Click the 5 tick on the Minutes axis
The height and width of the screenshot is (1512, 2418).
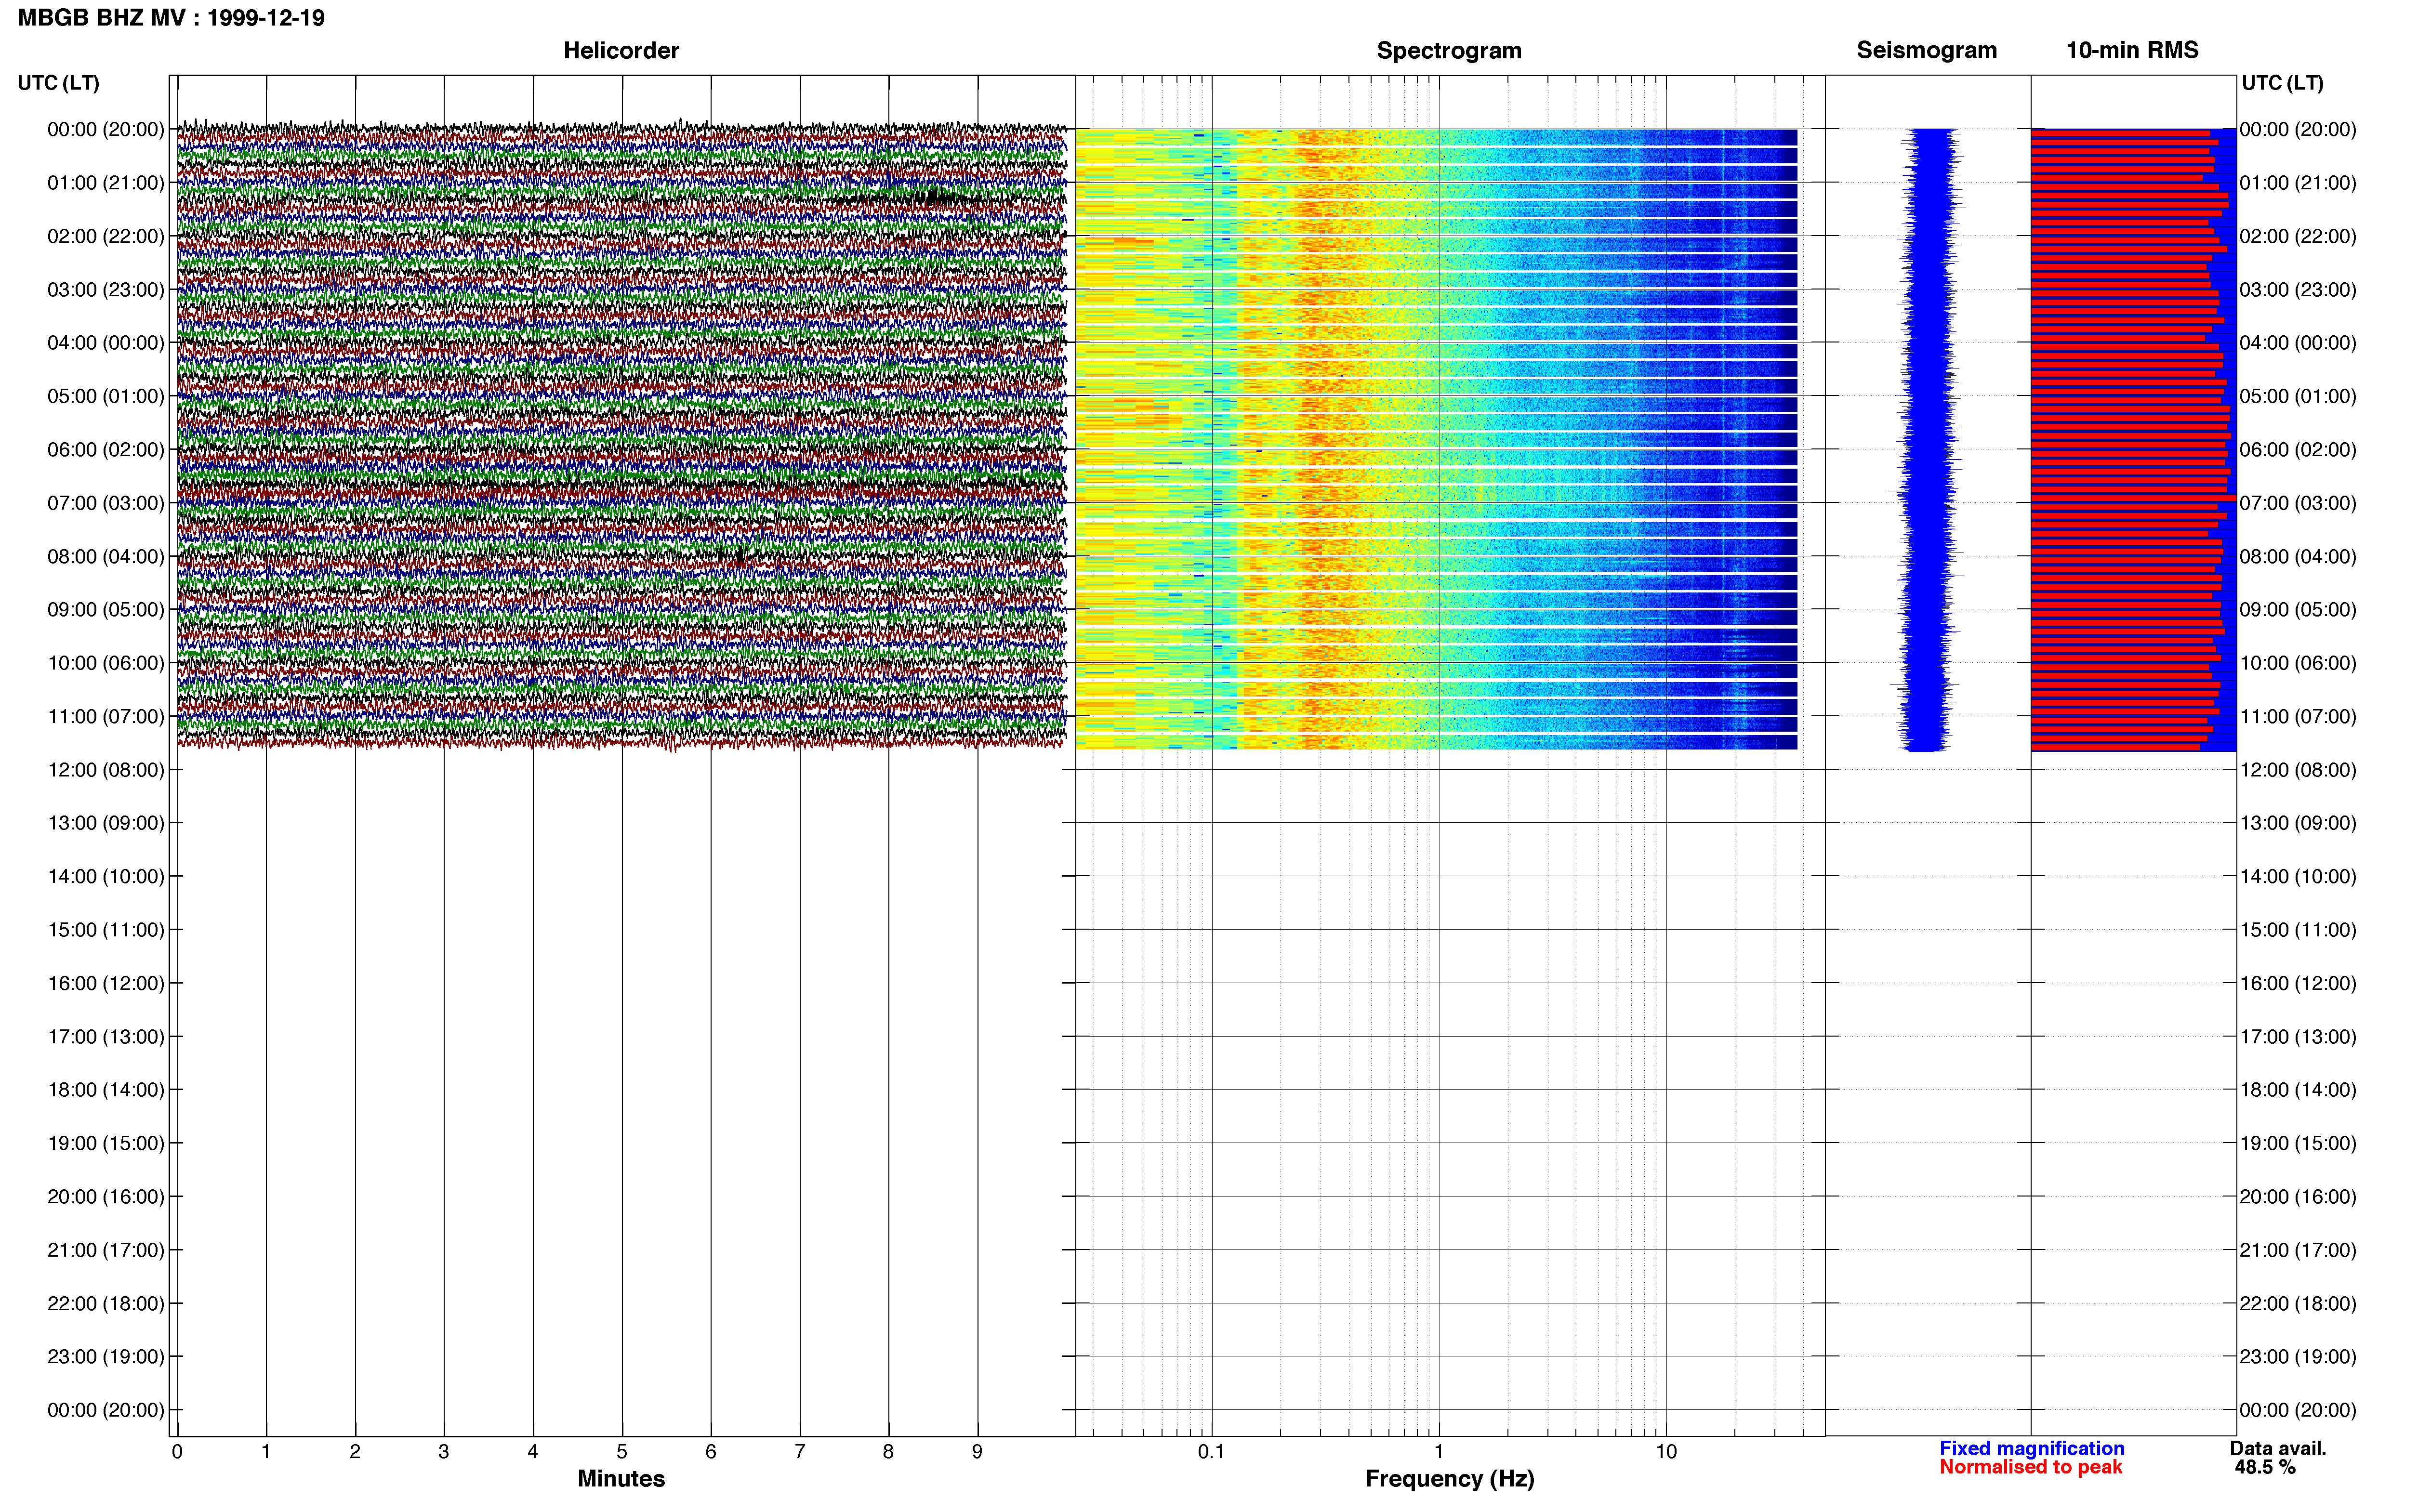622,1452
